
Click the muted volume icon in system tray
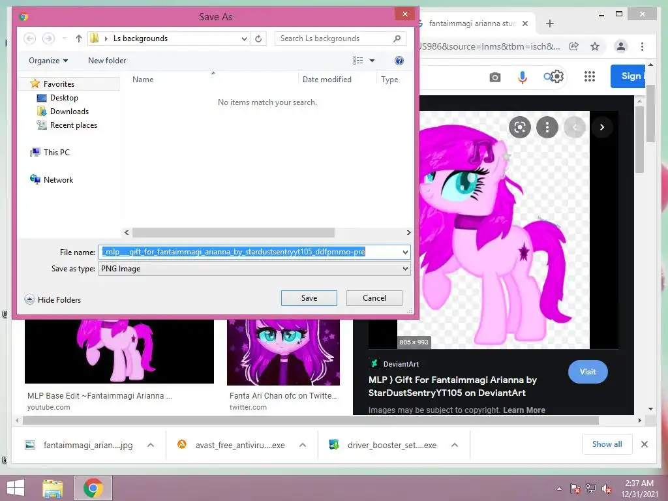coord(607,489)
